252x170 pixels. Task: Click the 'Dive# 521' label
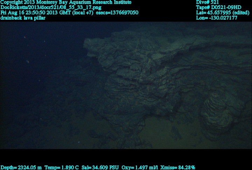click(207, 2)
